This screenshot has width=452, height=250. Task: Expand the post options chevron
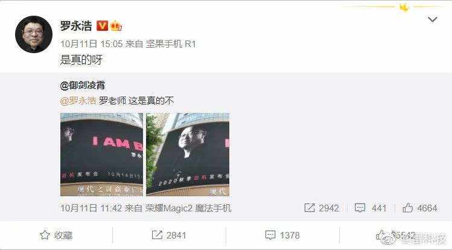click(x=433, y=19)
